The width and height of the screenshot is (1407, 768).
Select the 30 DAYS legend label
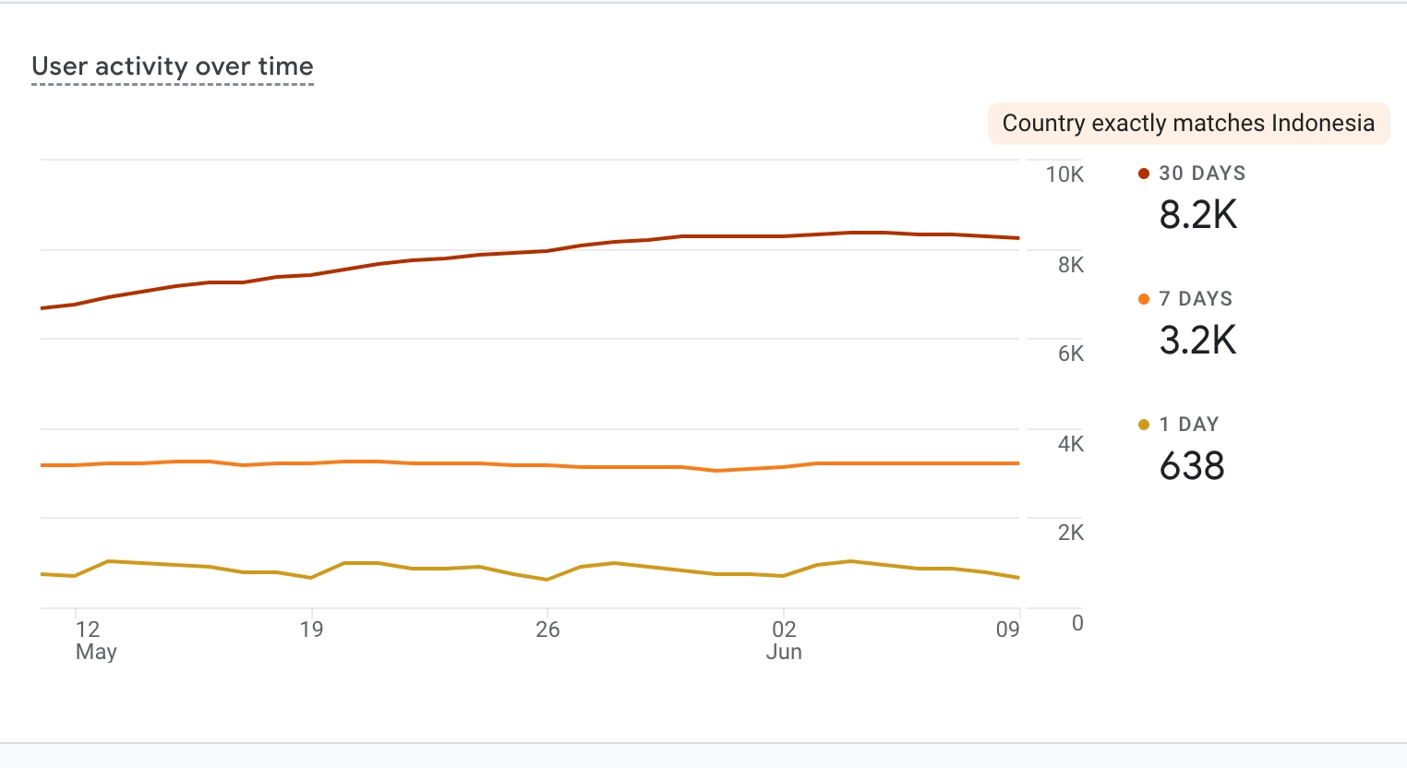(x=1202, y=174)
